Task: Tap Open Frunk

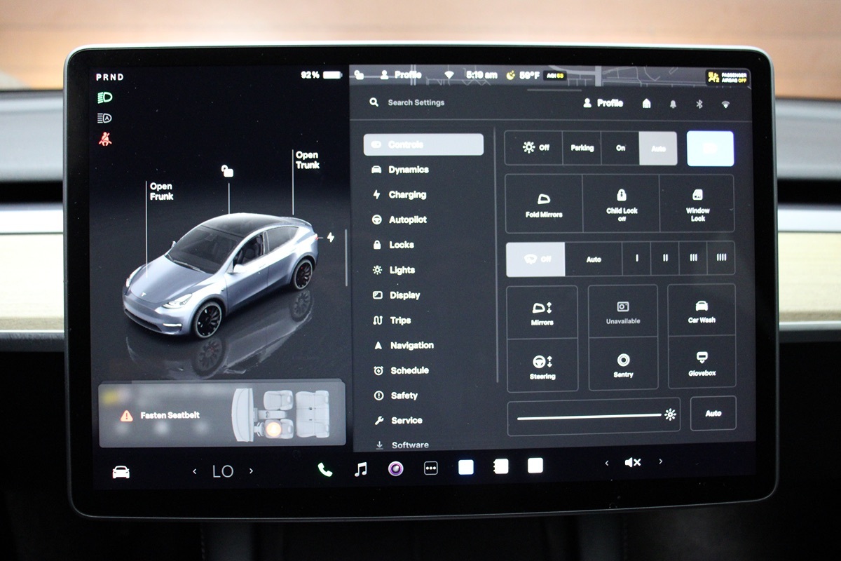Action: pyautogui.click(x=160, y=191)
